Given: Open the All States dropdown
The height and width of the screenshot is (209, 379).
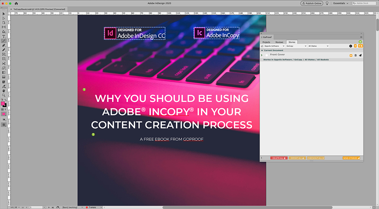Looking at the screenshot, I should coord(318,46).
